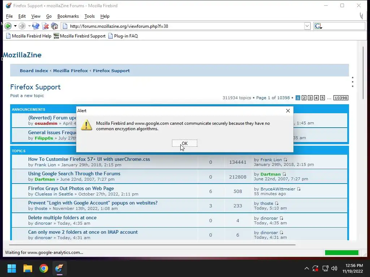The image size is (370, 277).
Task: Click the page loading progress bar
Action: pyautogui.click(x=342, y=252)
